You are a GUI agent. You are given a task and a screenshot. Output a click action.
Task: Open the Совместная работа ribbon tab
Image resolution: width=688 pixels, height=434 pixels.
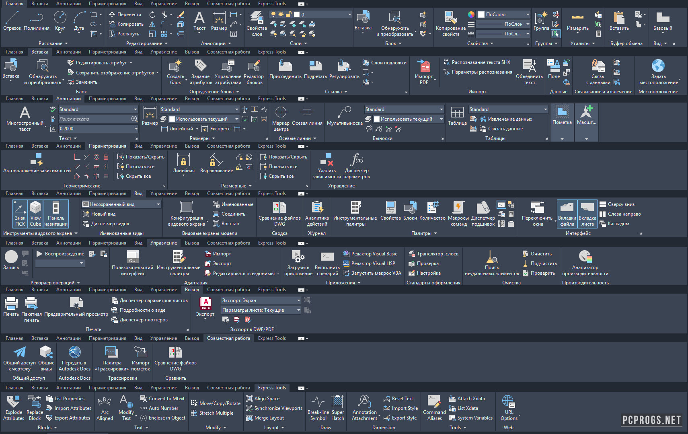[x=228, y=338]
